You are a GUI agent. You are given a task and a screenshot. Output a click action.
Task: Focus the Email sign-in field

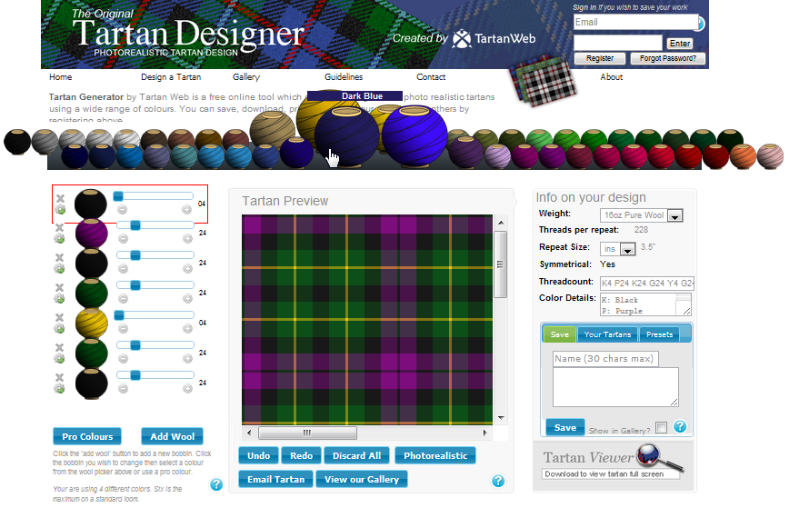tap(636, 22)
